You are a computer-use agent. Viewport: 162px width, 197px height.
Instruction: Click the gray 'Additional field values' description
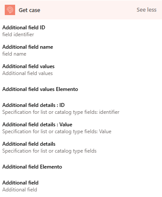[x=28, y=73]
